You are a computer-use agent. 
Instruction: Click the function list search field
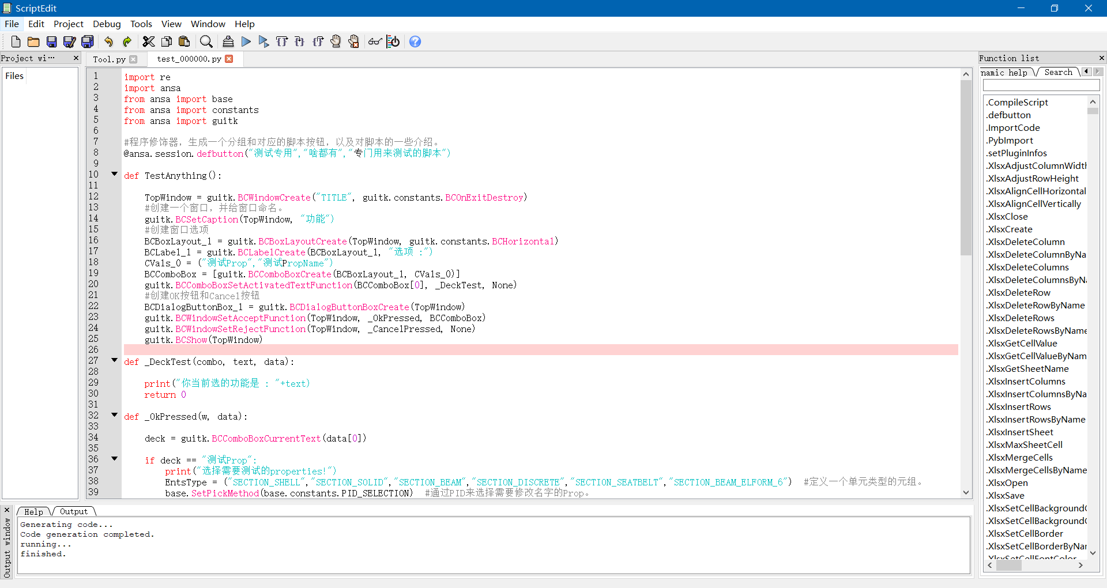(1041, 85)
